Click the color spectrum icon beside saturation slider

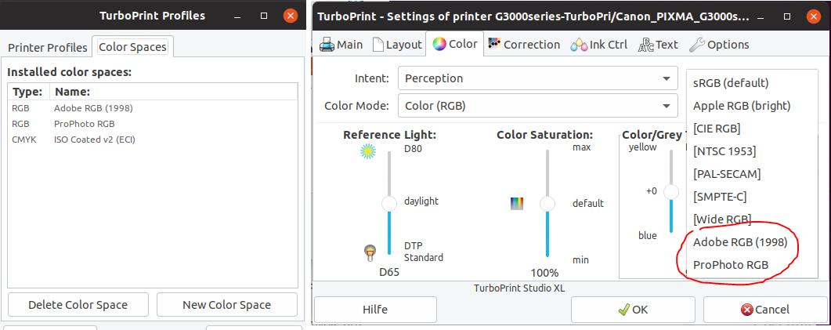click(x=516, y=204)
